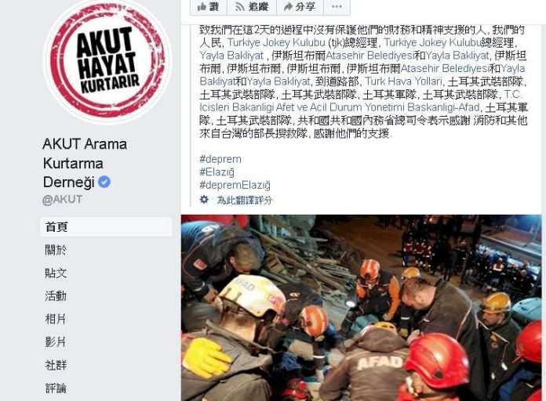The height and width of the screenshot is (401, 546).
Task: Open the three-dots more options menu
Action: click(337, 7)
